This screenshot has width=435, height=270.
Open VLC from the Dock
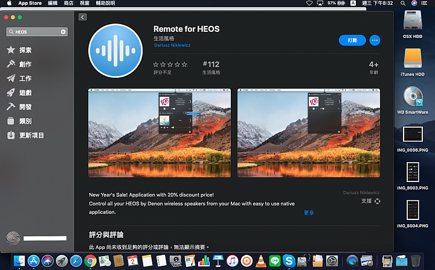pyautogui.click(x=261, y=260)
